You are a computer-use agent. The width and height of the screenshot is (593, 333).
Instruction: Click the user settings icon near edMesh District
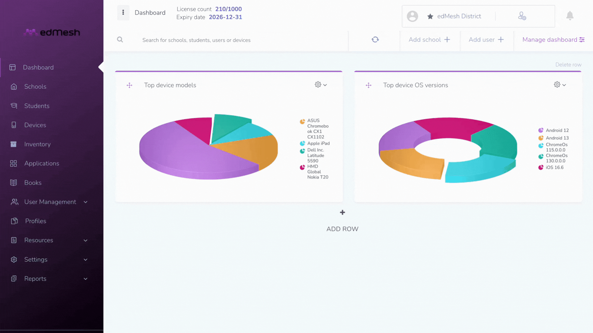click(522, 16)
